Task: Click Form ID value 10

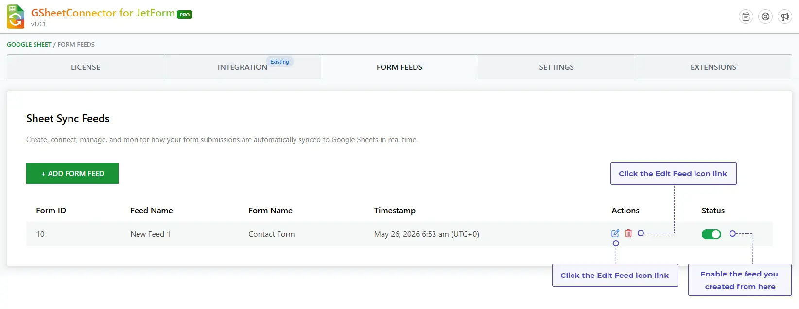Action: click(x=40, y=234)
